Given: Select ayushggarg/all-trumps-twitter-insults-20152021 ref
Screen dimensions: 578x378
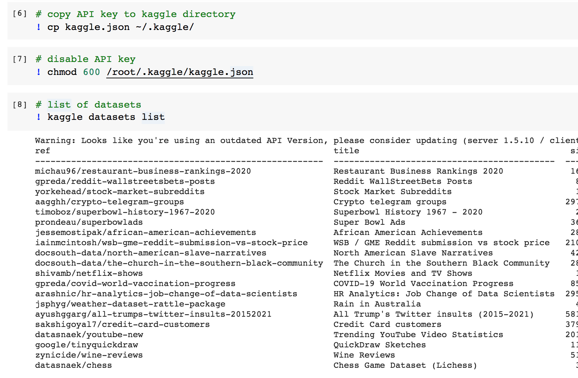Looking at the screenshot, I should (153, 314).
